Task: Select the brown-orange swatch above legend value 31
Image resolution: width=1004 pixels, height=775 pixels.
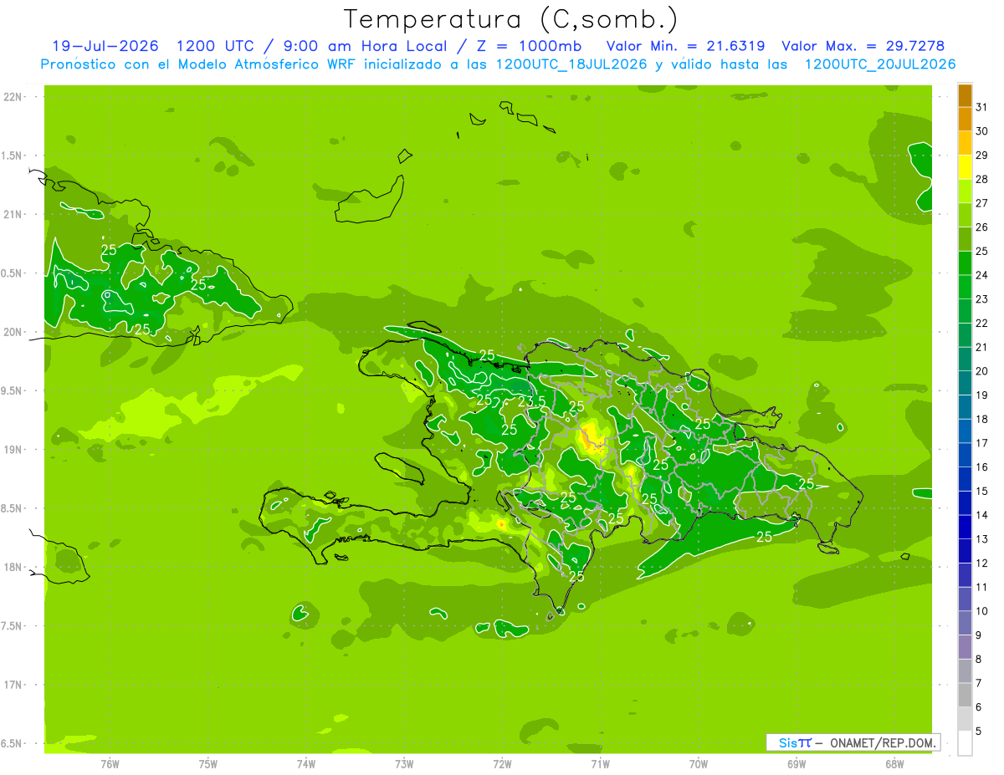Action: 965,95
